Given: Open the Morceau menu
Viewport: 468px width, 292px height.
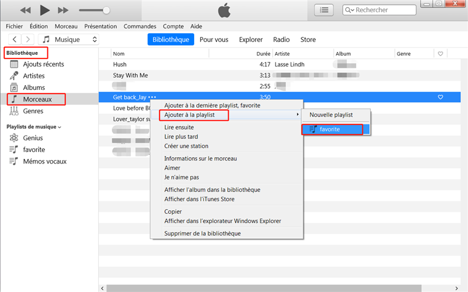Looking at the screenshot, I should coord(66,26).
